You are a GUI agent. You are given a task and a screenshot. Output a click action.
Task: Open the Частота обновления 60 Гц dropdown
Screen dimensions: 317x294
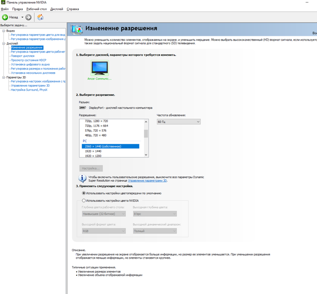179,122
